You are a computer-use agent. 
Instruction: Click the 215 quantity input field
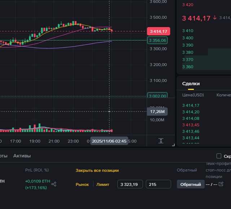click(158, 184)
